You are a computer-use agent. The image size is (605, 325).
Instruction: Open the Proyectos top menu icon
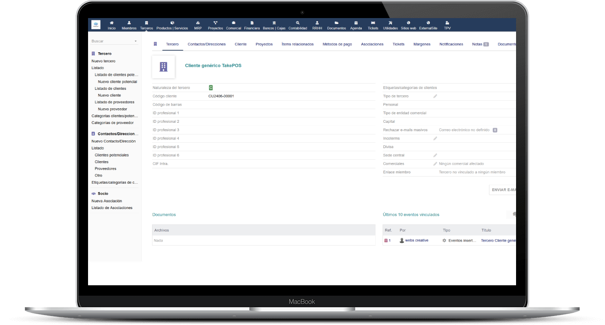coord(215,25)
